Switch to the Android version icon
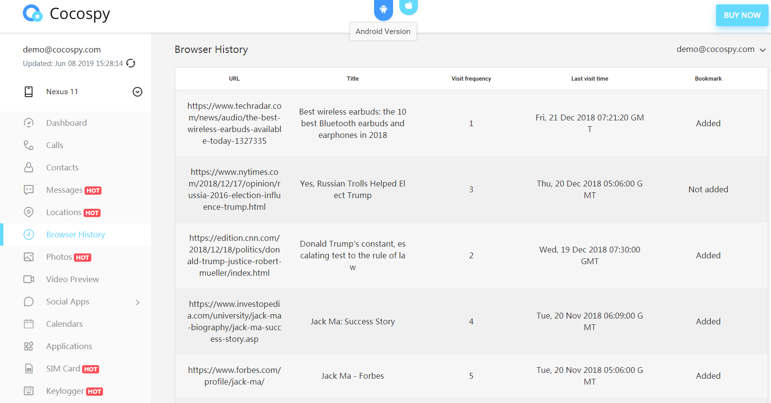 pyautogui.click(x=383, y=9)
